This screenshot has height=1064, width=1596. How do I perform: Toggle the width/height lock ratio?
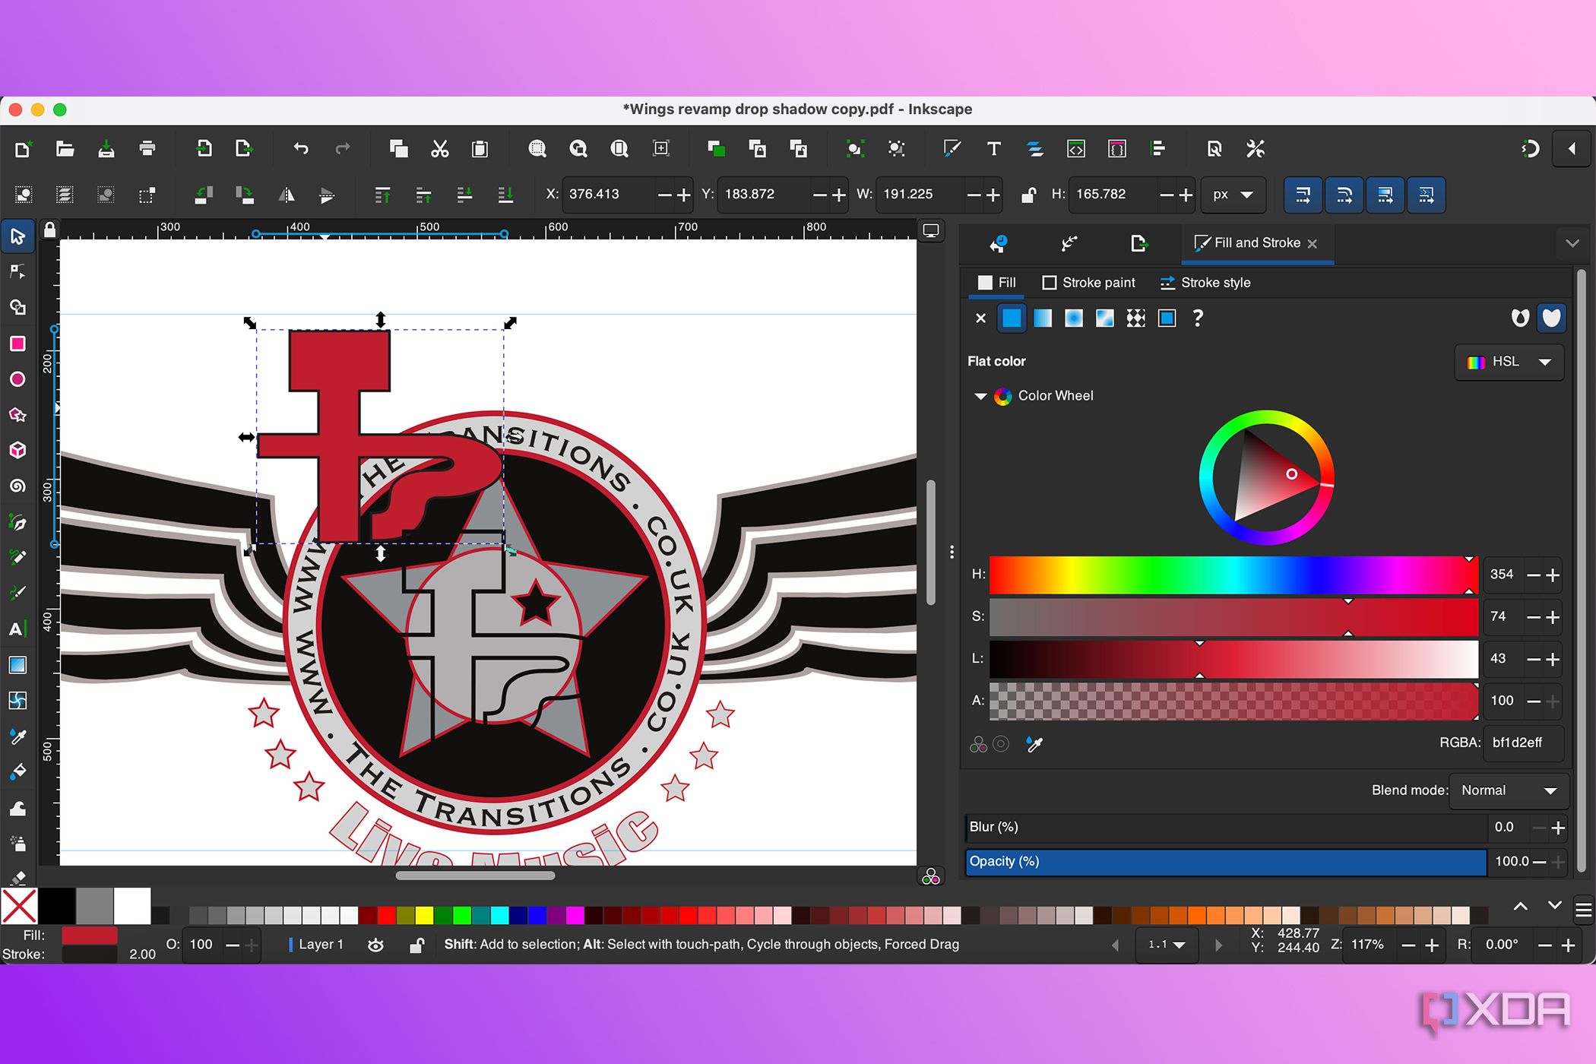click(1028, 195)
